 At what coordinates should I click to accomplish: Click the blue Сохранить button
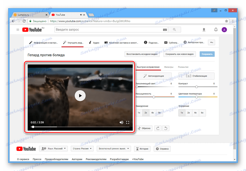point(207,54)
